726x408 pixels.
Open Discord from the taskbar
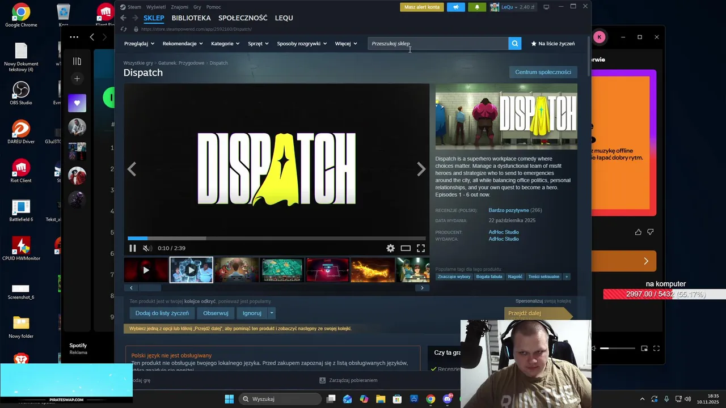pos(447,399)
